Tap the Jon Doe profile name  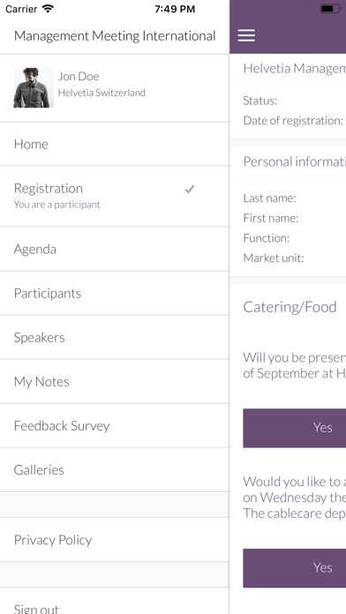(79, 77)
